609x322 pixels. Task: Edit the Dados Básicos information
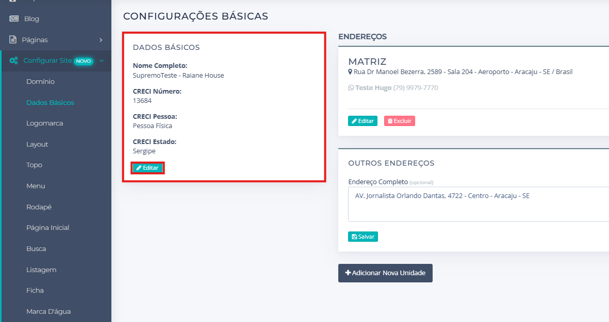pyautogui.click(x=147, y=168)
